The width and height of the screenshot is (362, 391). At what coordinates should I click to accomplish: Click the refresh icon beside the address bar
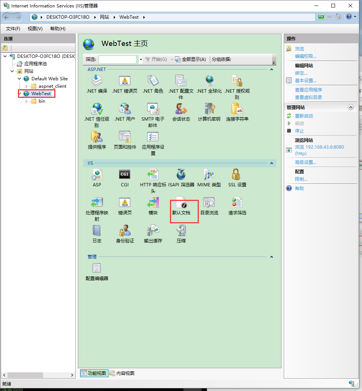coord(321,17)
